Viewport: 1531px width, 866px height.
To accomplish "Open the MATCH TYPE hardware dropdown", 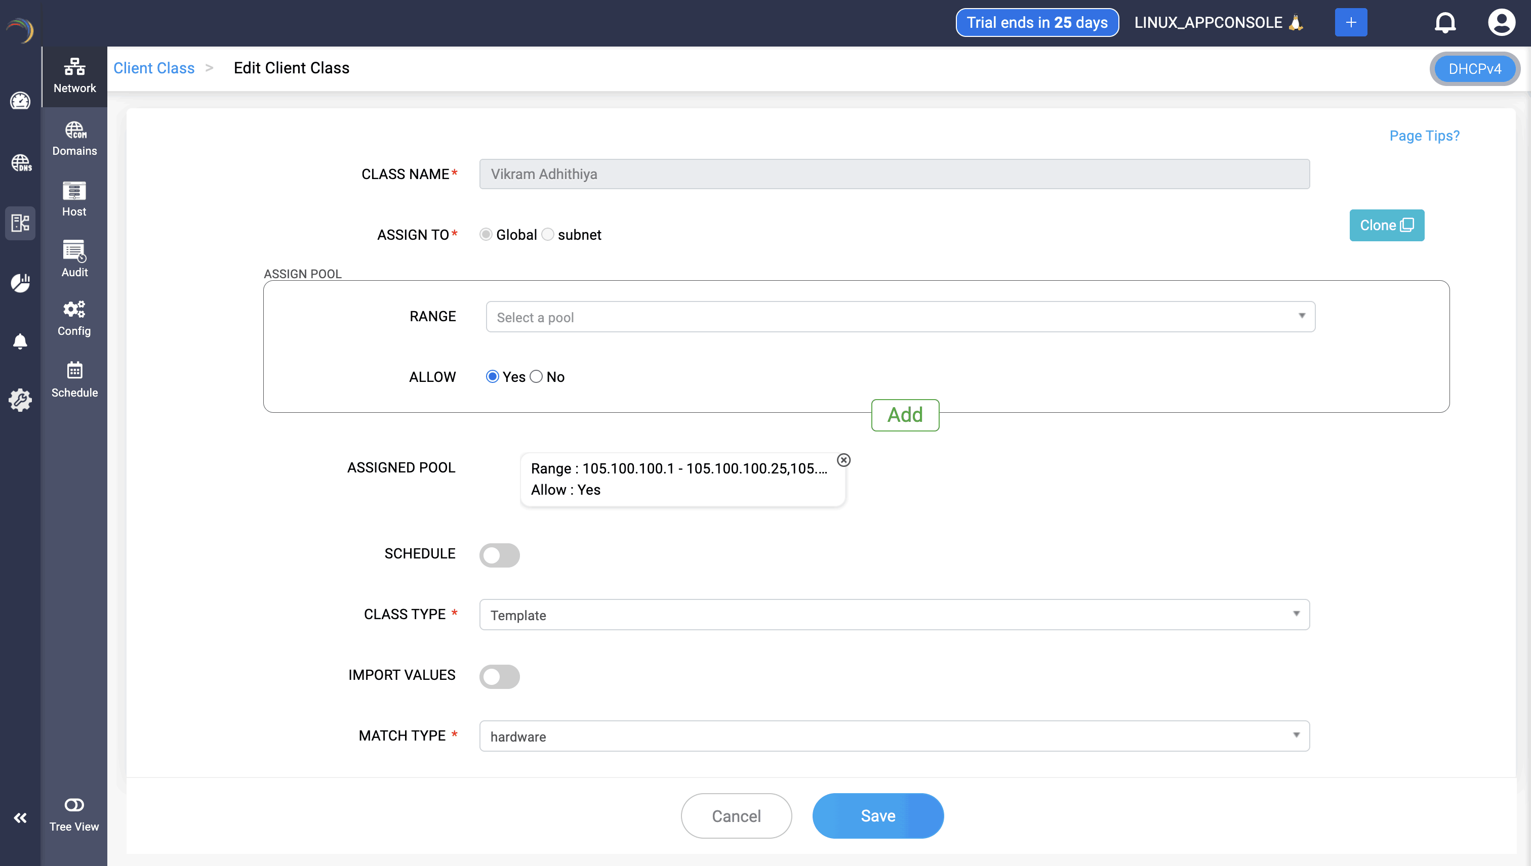I will point(894,735).
